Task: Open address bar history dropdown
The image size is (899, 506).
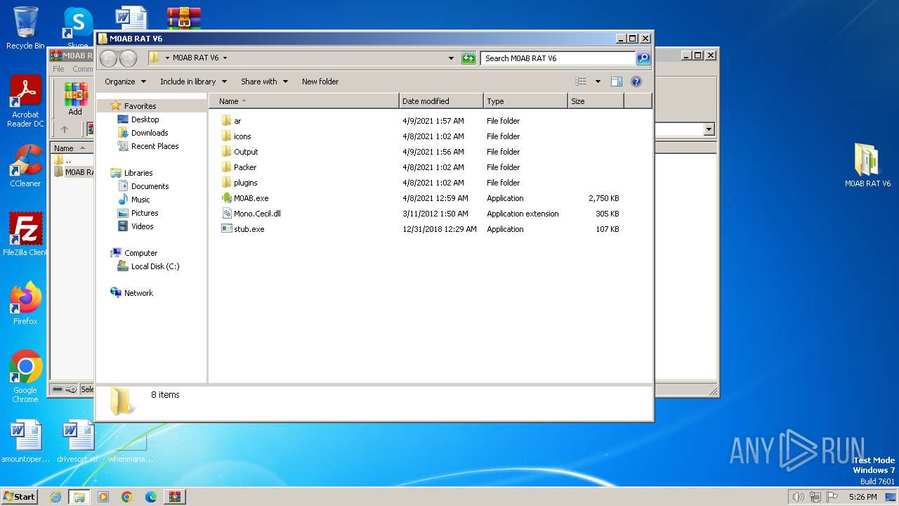Action: pos(451,58)
